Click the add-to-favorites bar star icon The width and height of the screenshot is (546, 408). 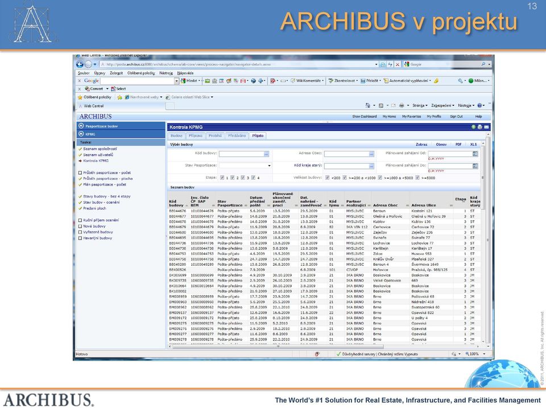pos(120,97)
